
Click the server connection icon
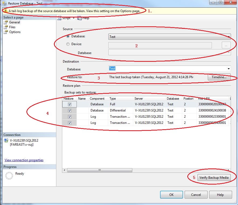[x=6, y=141]
